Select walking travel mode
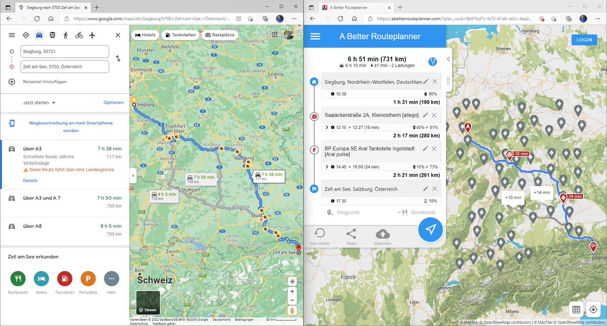 pyautogui.click(x=66, y=35)
